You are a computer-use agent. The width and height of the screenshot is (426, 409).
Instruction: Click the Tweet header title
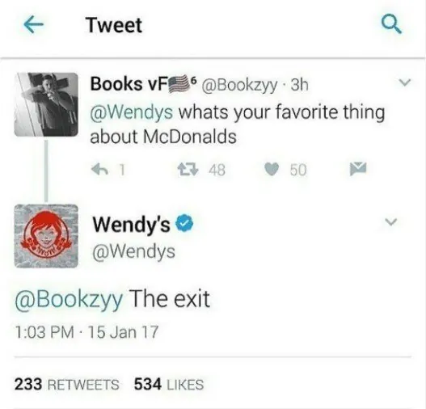click(x=113, y=25)
